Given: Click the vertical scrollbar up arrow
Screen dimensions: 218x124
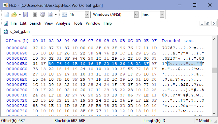Looking at the screenshot, I should [214, 39].
